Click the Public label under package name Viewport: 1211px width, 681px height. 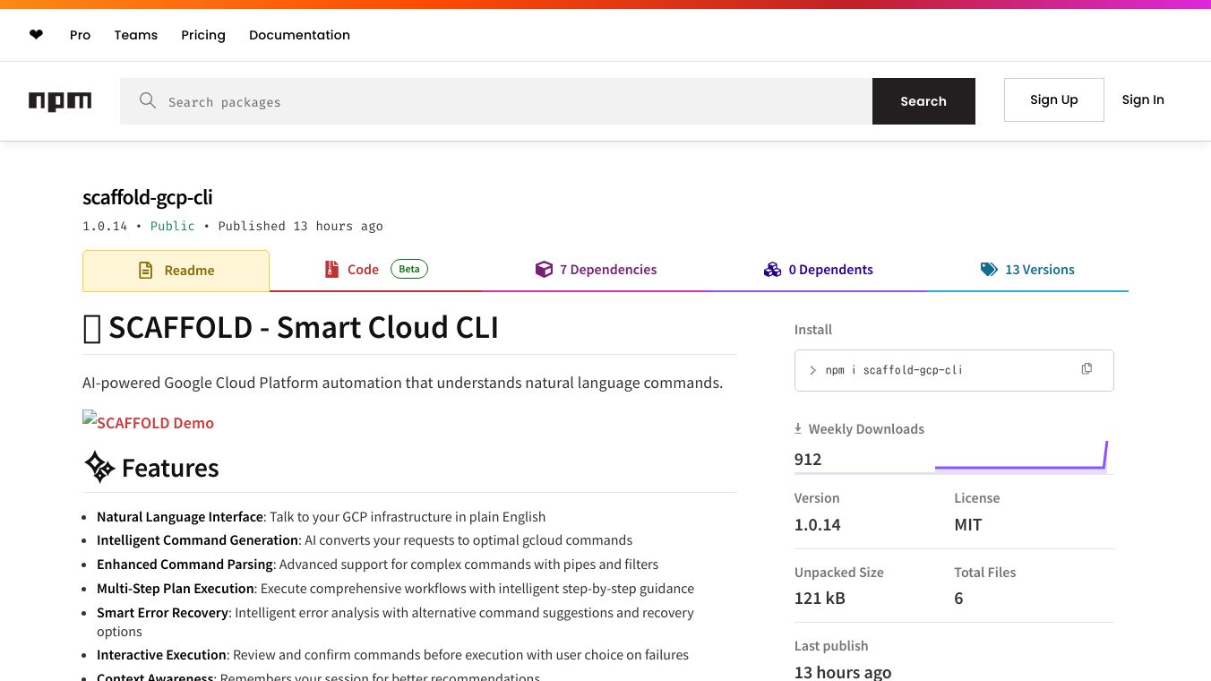point(172,226)
